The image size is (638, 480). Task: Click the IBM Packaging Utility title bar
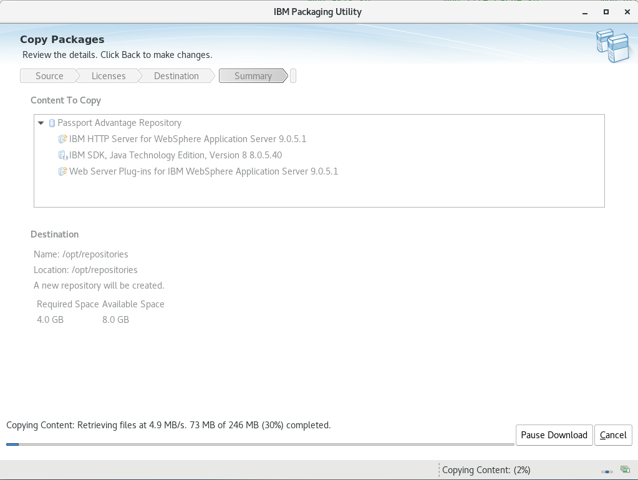click(317, 12)
